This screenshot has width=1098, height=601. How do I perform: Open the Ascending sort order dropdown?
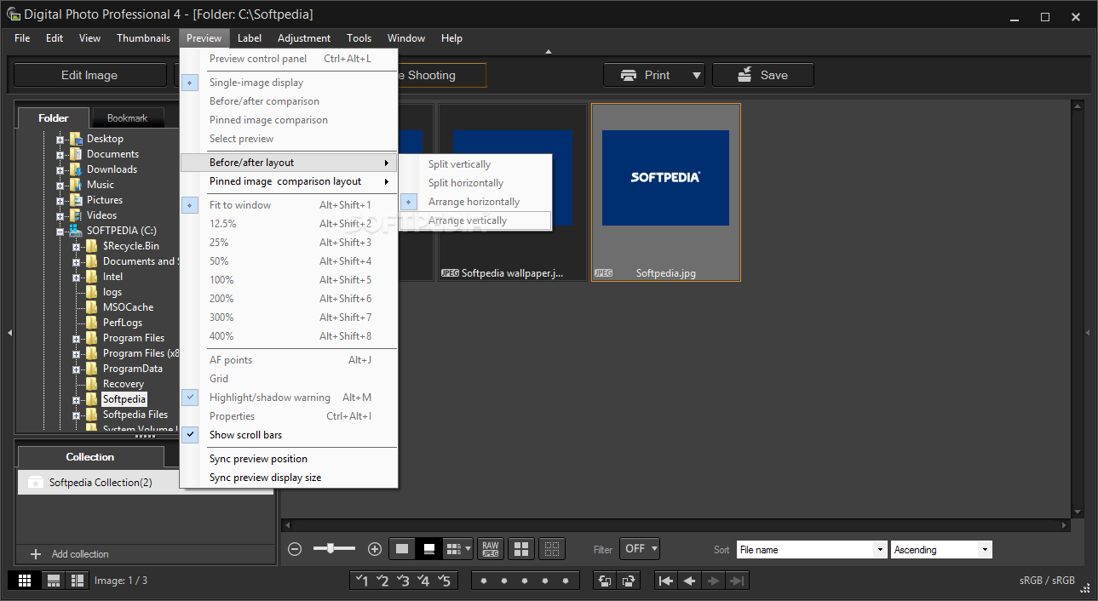pyautogui.click(x=941, y=550)
